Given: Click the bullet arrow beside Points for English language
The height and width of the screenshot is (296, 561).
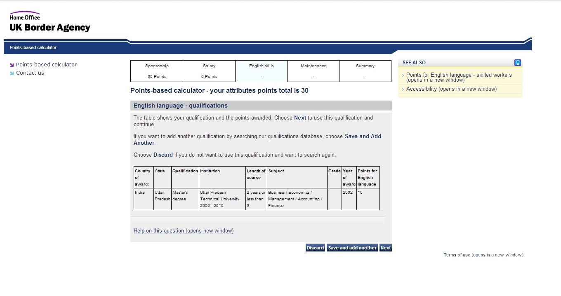Looking at the screenshot, I should [x=403, y=75].
